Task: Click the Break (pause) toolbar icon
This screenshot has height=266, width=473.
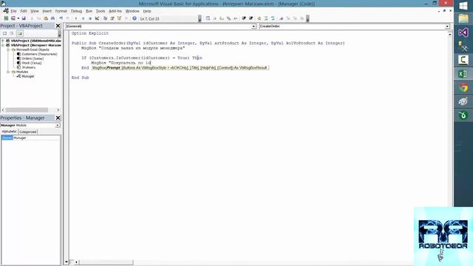Action: pos(84,18)
